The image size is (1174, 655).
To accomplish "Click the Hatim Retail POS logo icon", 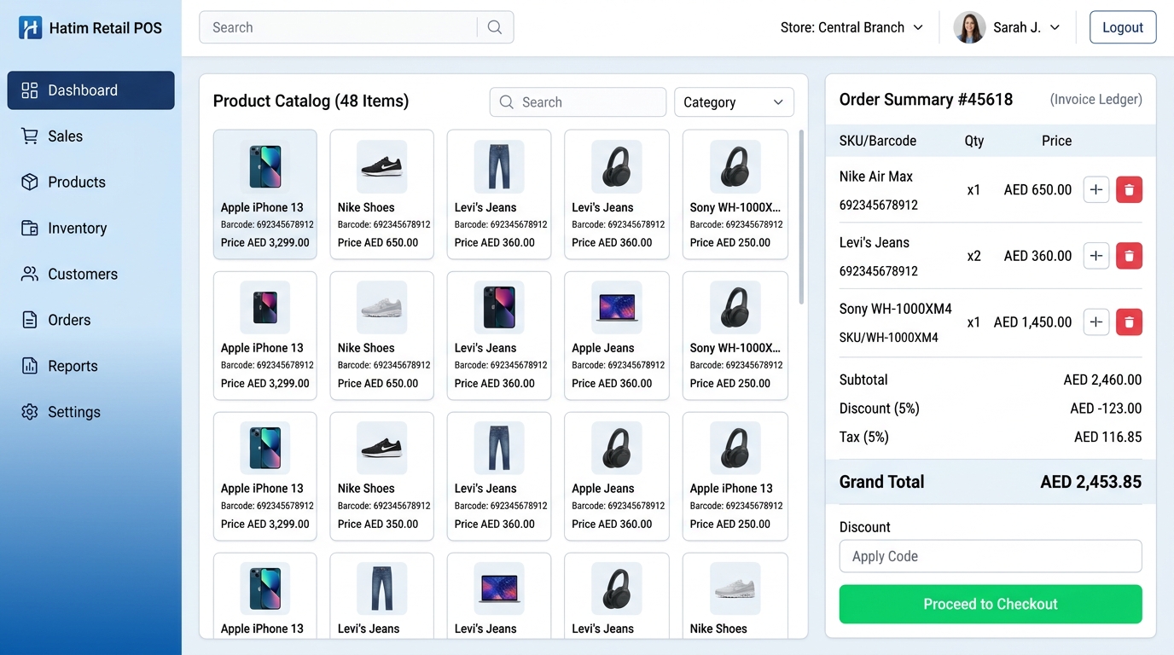I will pos(30,27).
